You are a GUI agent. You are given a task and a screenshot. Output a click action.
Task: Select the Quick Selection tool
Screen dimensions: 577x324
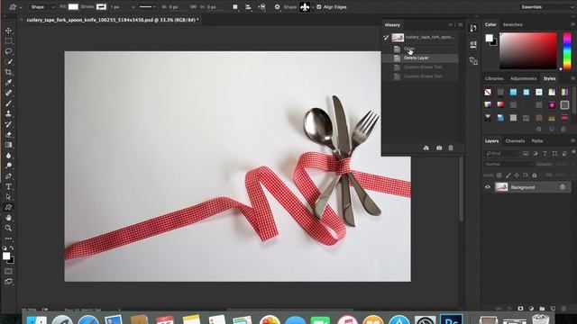(8, 62)
